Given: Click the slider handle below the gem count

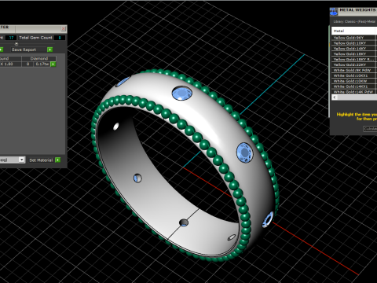Looking at the screenshot, I should coord(16,44).
